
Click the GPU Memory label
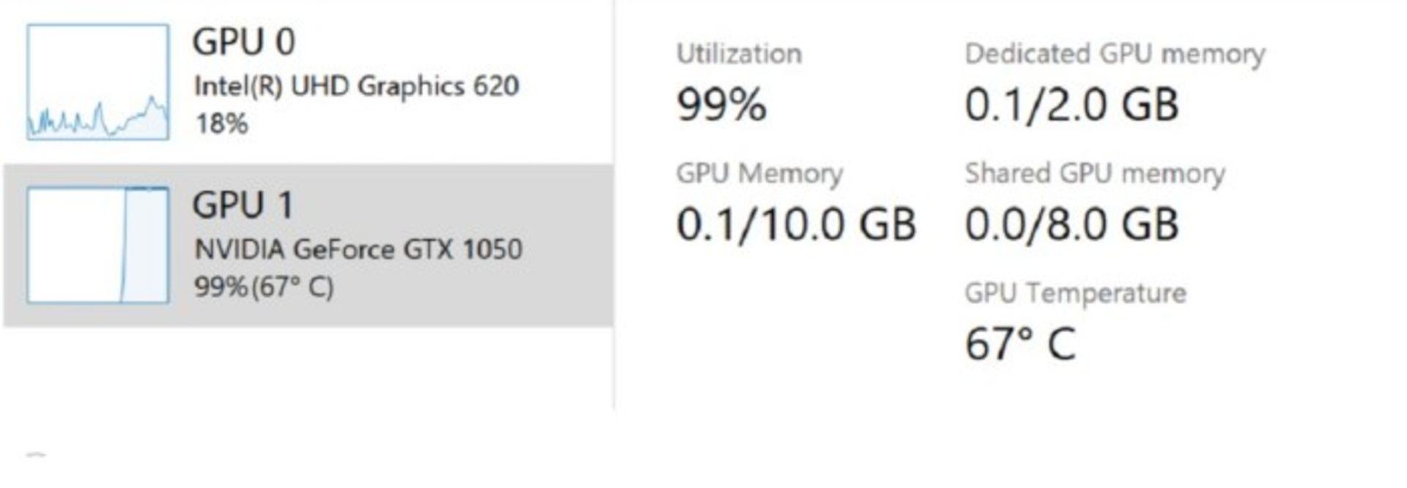[x=759, y=174]
